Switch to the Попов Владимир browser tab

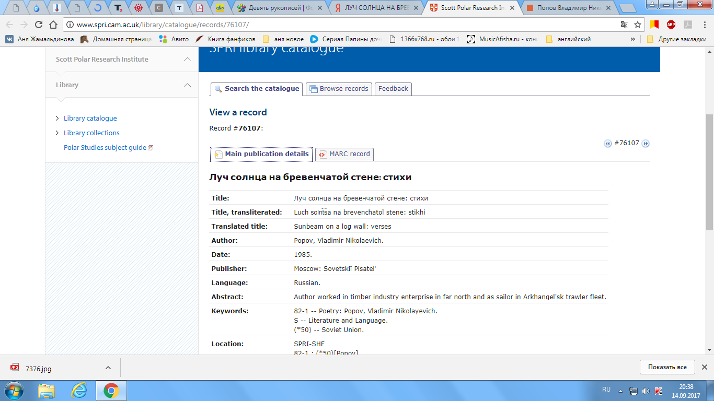569,8
